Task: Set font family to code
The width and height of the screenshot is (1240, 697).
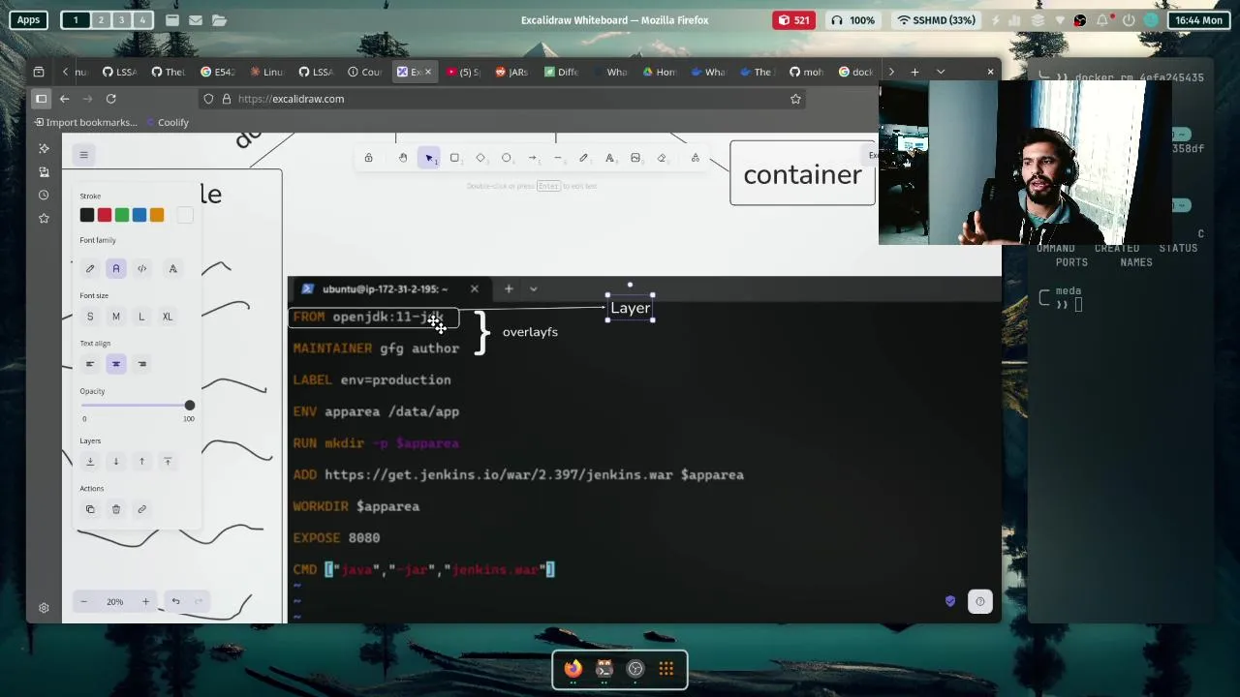Action: pos(141,268)
